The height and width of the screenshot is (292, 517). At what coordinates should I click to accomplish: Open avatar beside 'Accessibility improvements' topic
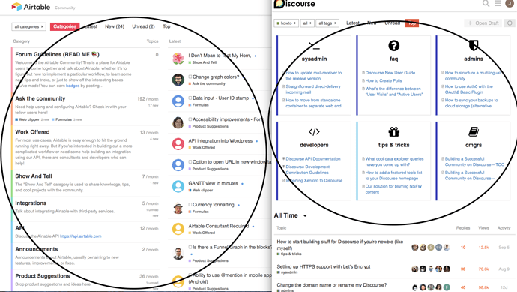click(x=178, y=122)
